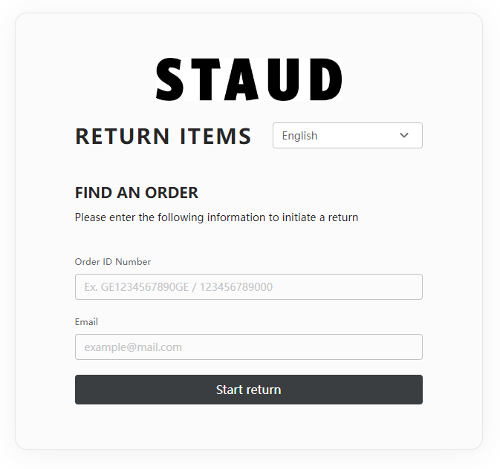Focus the Email input field
The width and height of the screenshot is (500, 469).
click(x=249, y=347)
